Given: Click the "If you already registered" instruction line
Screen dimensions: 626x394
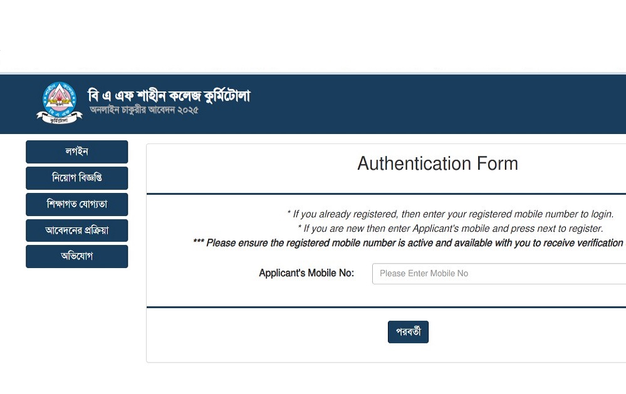Looking at the screenshot, I should click(x=450, y=214).
